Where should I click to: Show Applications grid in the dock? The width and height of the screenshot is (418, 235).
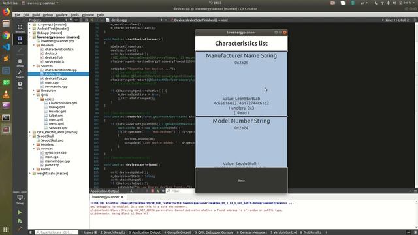click(6, 229)
